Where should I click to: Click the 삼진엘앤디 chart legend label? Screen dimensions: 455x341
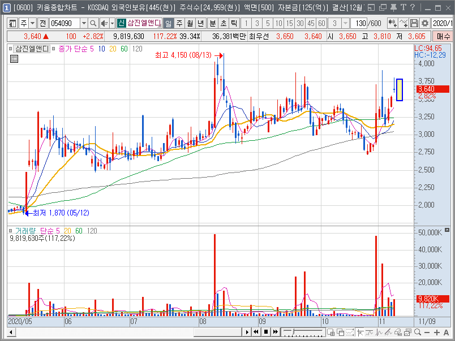[x=32, y=49]
